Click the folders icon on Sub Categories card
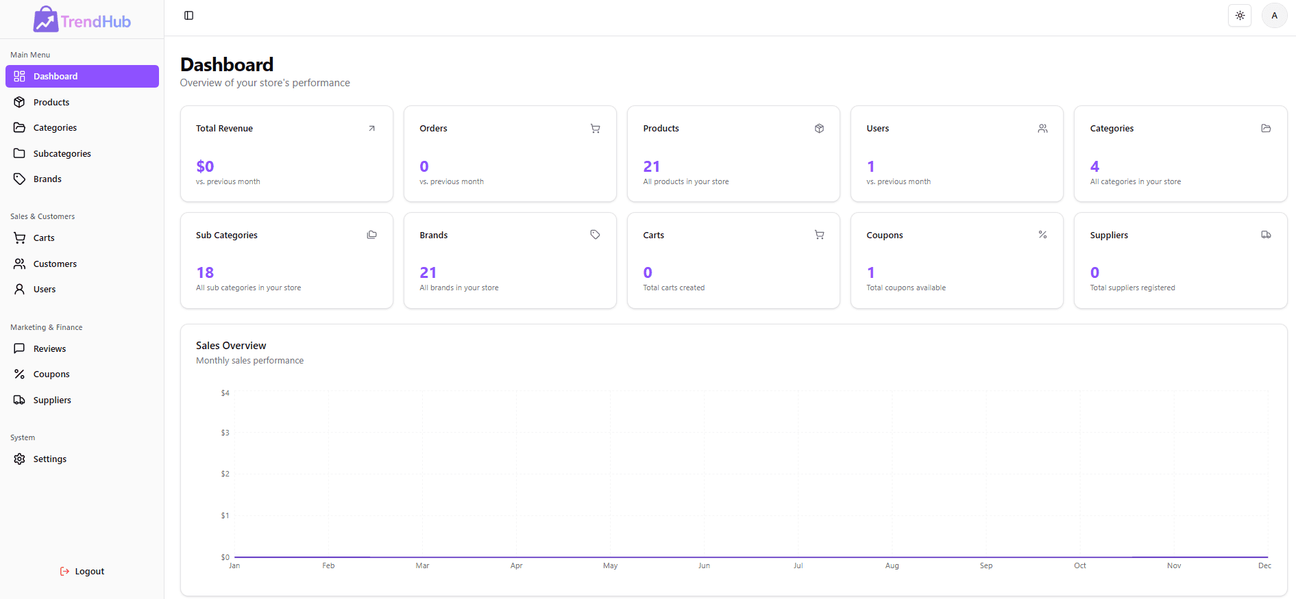This screenshot has height=599, width=1296. [x=372, y=235]
